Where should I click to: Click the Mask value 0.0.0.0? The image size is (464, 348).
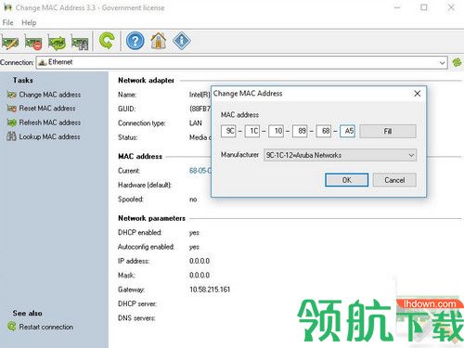point(200,276)
